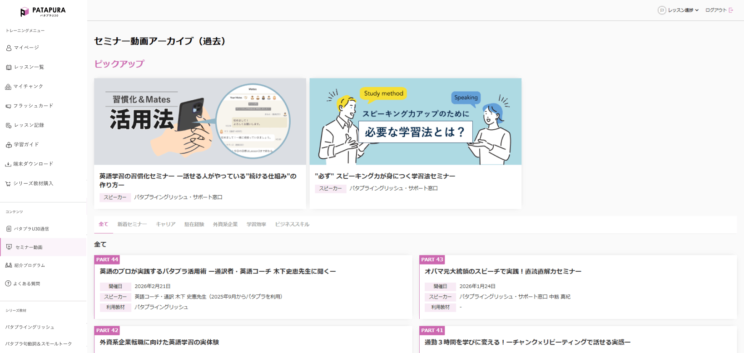Open パタプライングリッシュ series link

(30, 327)
